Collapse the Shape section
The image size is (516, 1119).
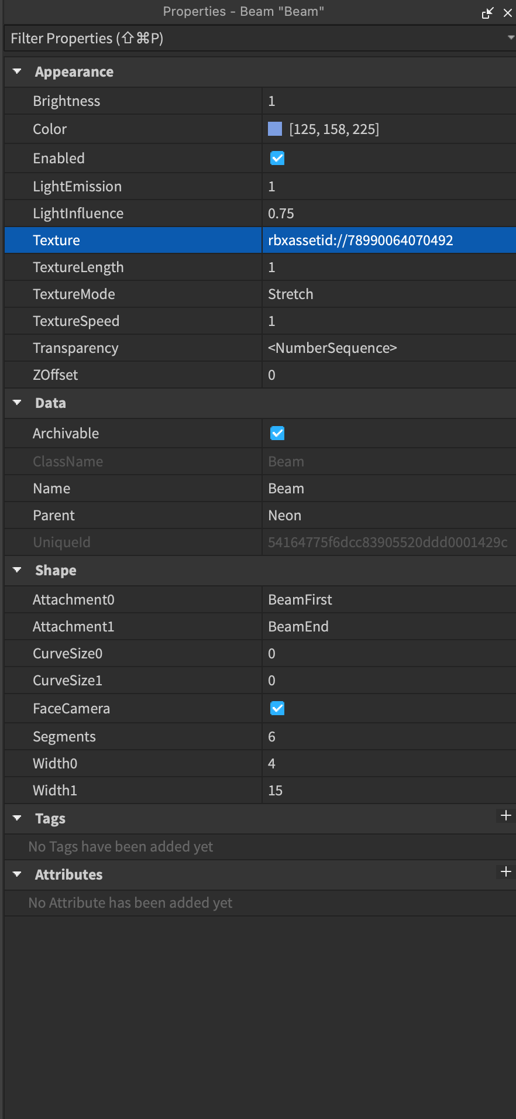pos(17,570)
